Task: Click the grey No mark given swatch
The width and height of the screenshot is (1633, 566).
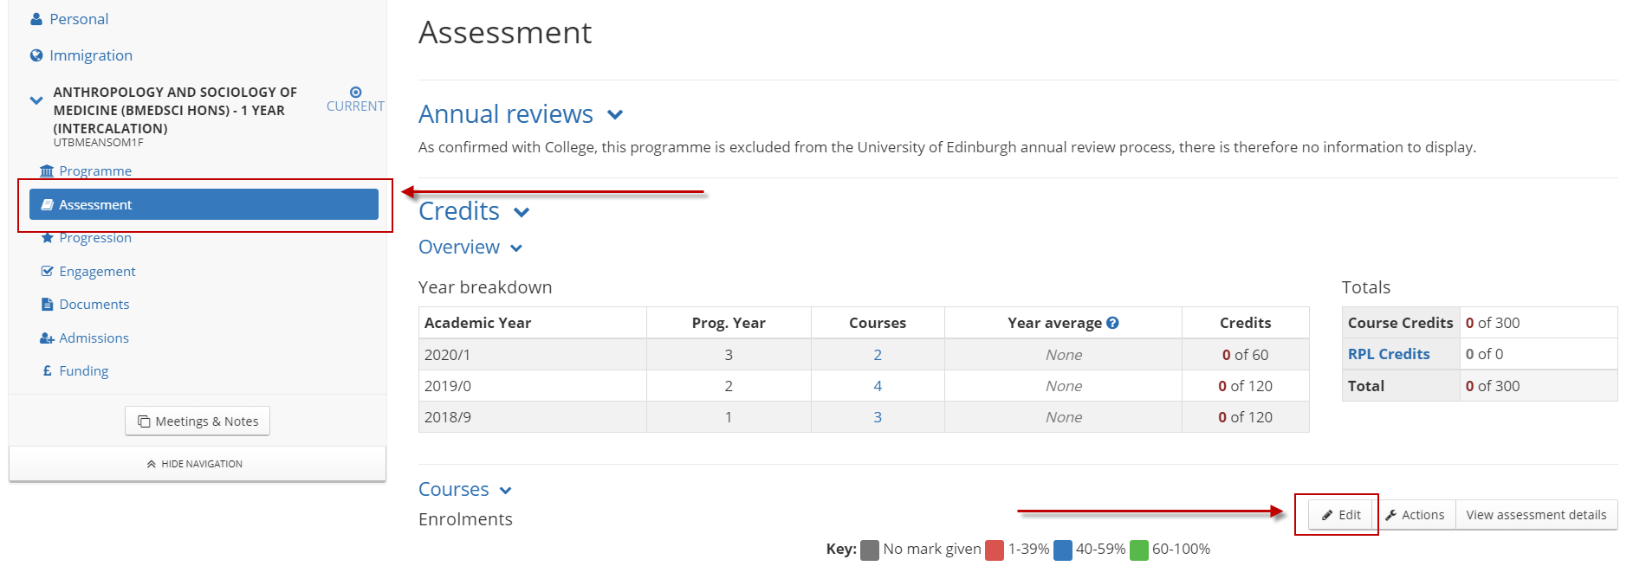Action: click(x=870, y=550)
